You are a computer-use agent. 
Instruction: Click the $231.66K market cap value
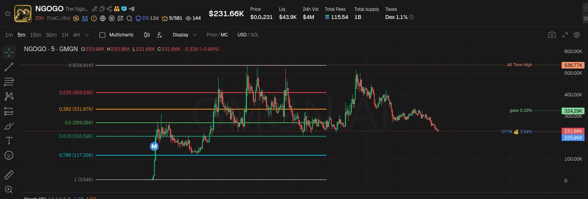(x=226, y=14)
